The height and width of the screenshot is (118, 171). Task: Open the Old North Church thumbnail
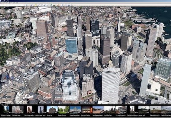132,110
